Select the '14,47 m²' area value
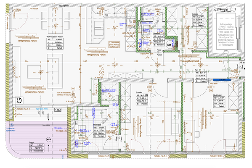The width and height of the screenshot is (252, 168). click(144, 95)
